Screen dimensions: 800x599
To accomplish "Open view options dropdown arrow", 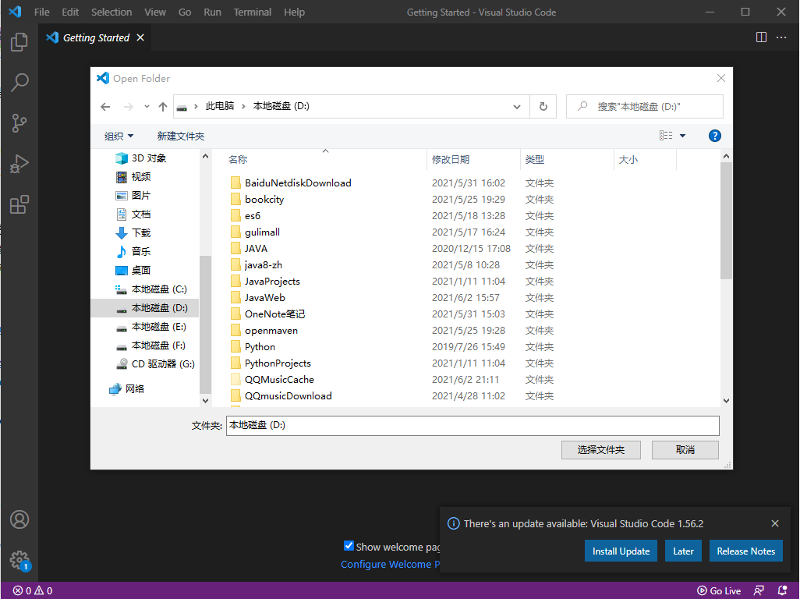I will [x=683, y=136].
